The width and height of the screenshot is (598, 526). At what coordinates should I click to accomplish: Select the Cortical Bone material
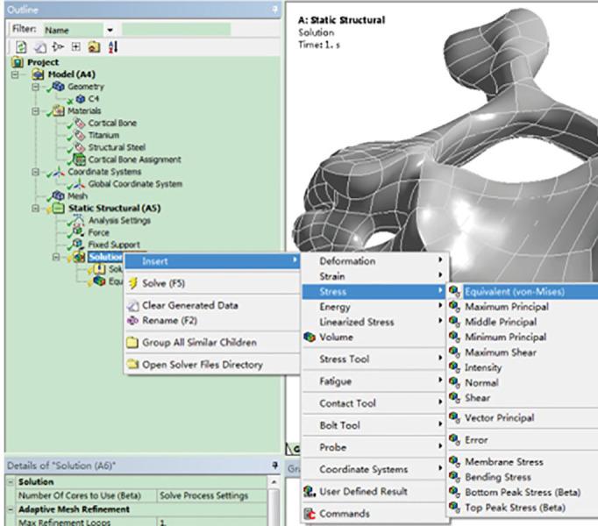112,124
